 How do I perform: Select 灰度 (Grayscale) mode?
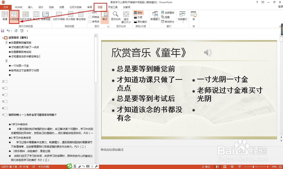click(138, 17)
